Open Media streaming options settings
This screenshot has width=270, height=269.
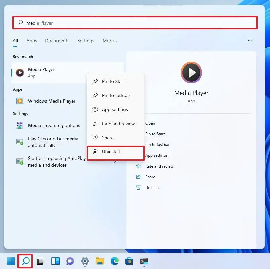pos(54,125)
